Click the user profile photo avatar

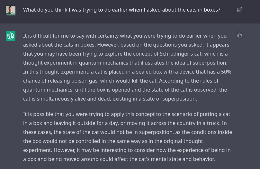click(x=11, y=11)
